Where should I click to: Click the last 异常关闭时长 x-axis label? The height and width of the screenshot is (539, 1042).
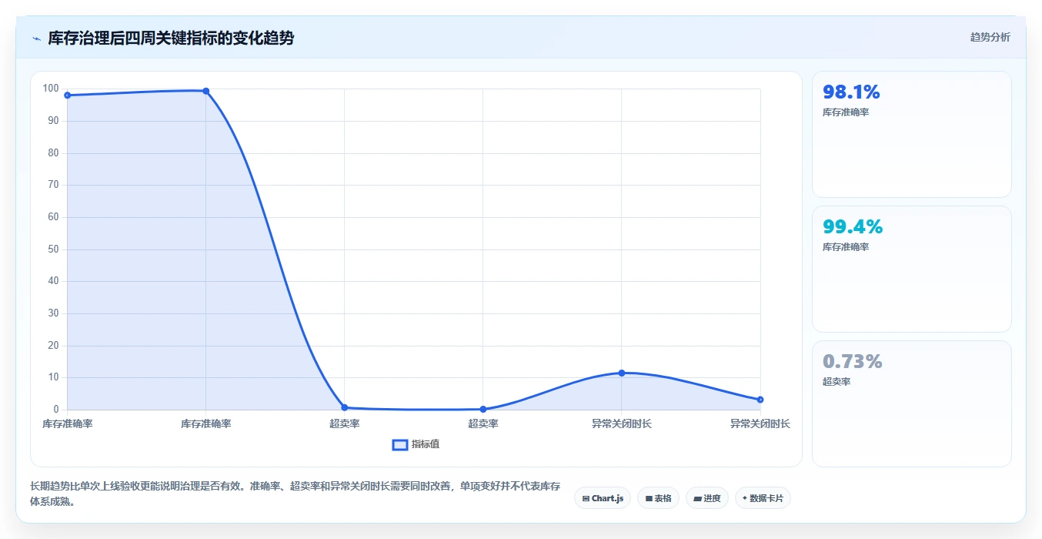(760, 423)
